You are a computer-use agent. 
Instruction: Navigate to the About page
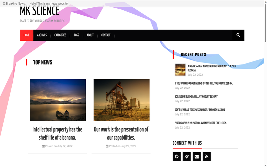pyautogui.click(x=90, y=35)
